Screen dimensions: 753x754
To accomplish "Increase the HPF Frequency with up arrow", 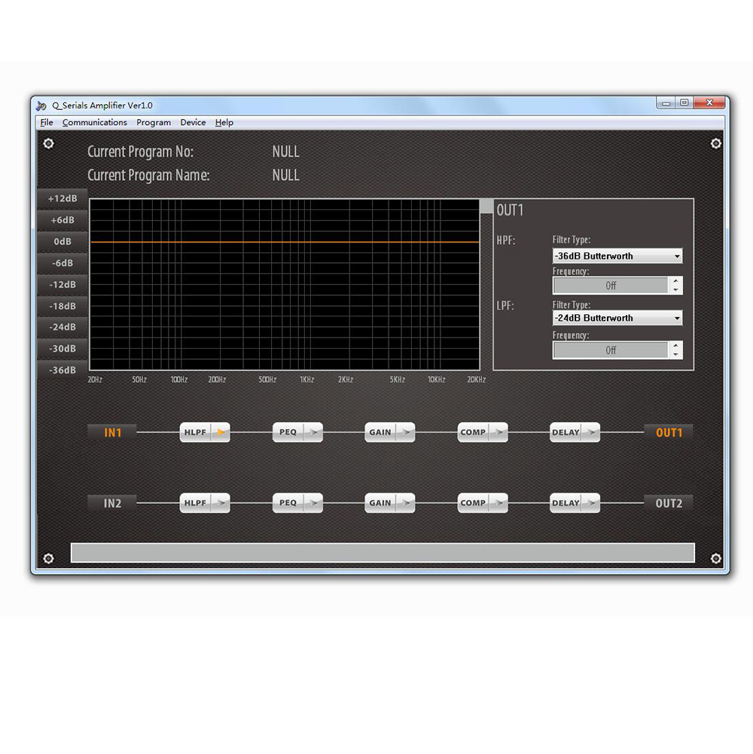I will [675, 281].
